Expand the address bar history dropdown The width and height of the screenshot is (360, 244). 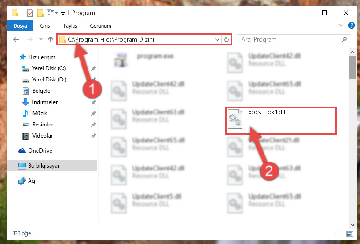[217, 39]
